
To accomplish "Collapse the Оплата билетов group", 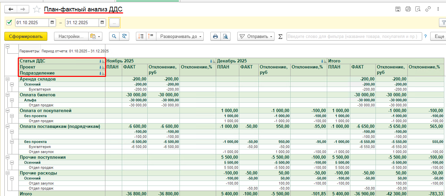I will 7,95.
